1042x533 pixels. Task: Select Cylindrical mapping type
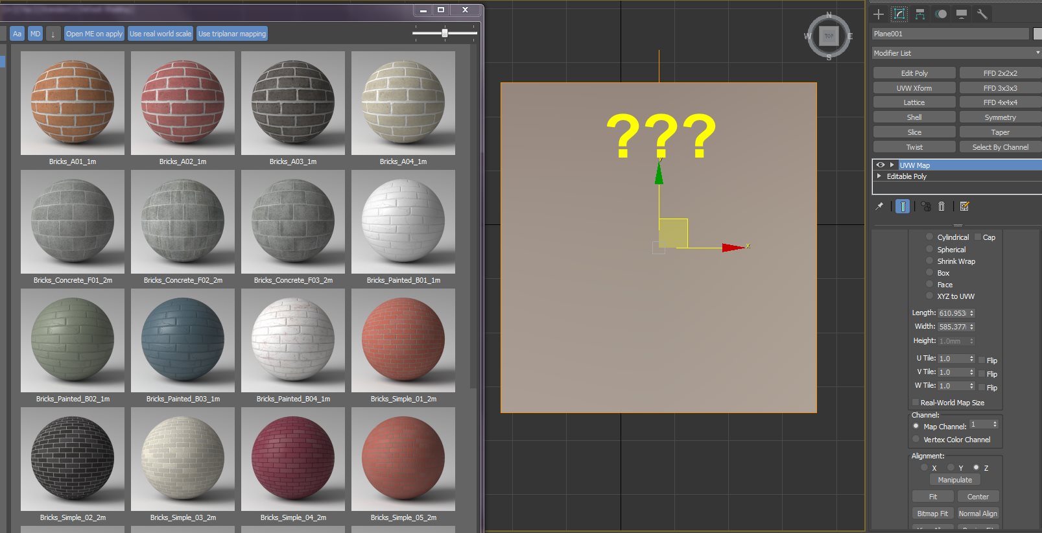tap(930, 237)
